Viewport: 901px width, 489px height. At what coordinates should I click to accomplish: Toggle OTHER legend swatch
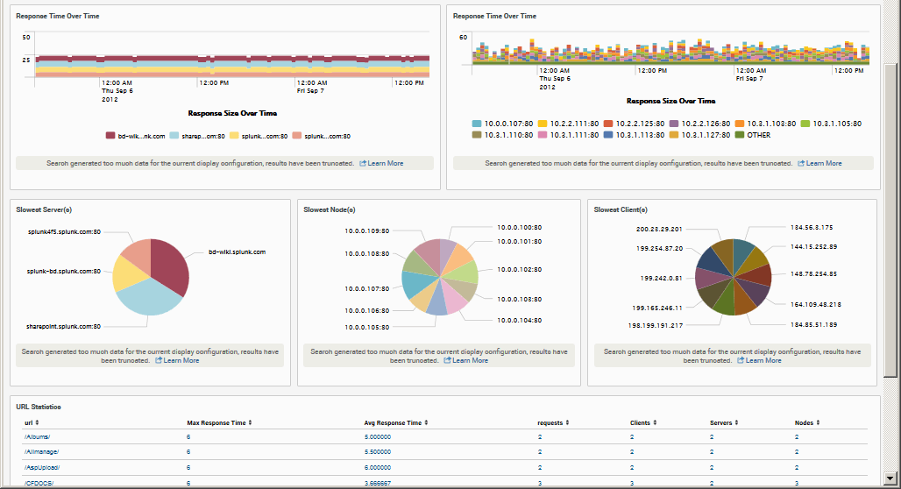pyautogui.click(x=740, y=135)
